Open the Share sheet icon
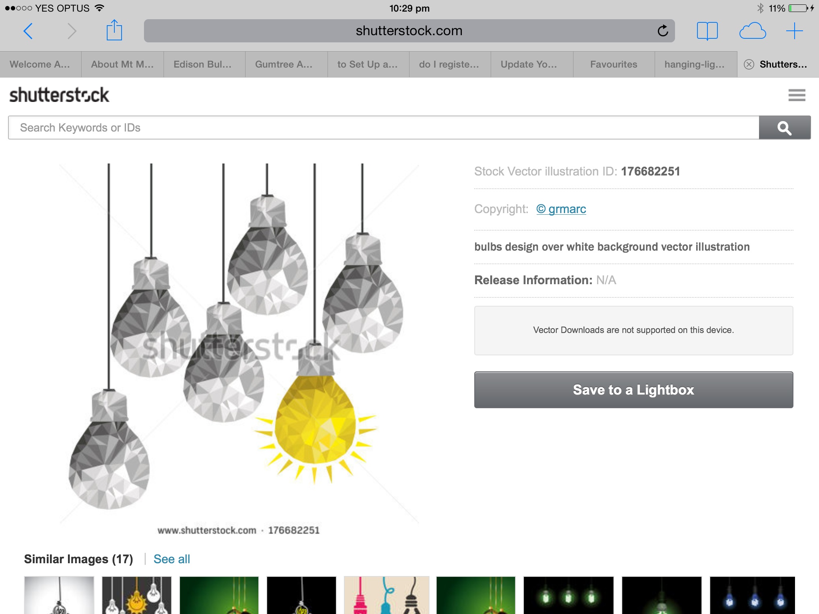The height and width of the screenshot is (614, 819). [x=114, y=30]
